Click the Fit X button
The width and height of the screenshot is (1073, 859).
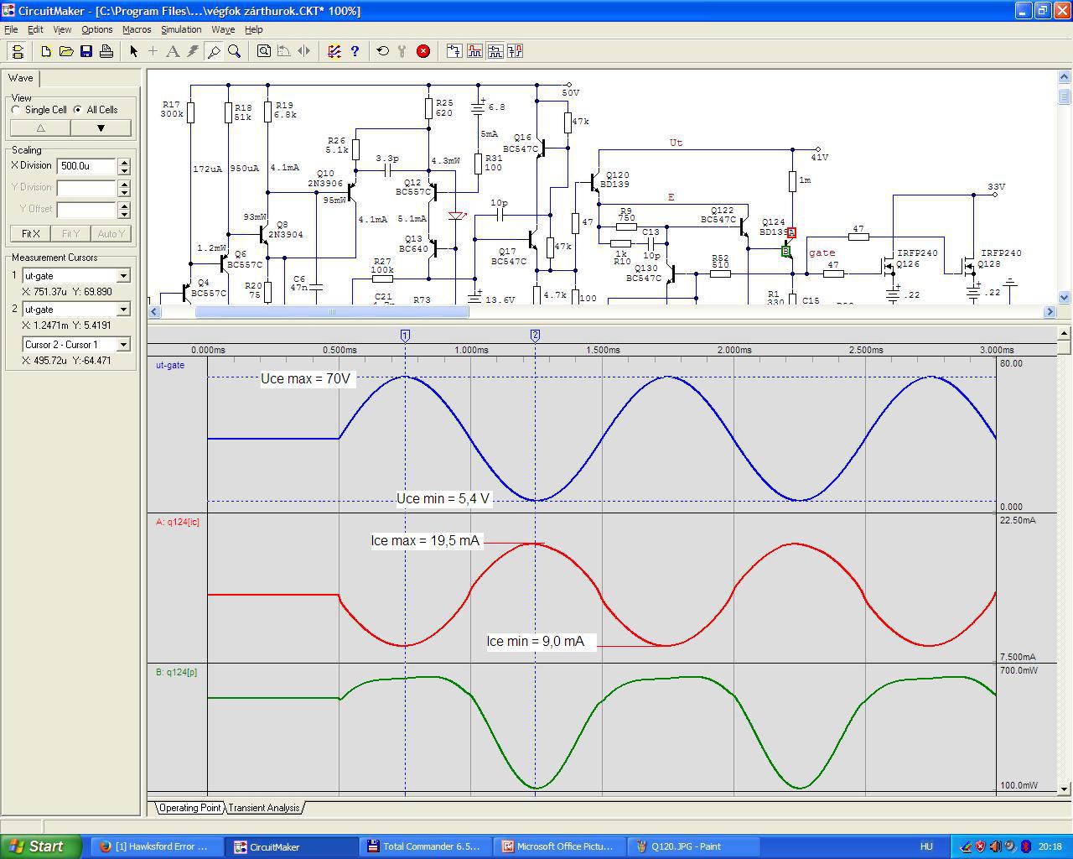click(30, 234)
